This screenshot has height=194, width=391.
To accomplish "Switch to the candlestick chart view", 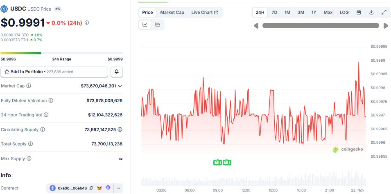I will pos(158,25).
